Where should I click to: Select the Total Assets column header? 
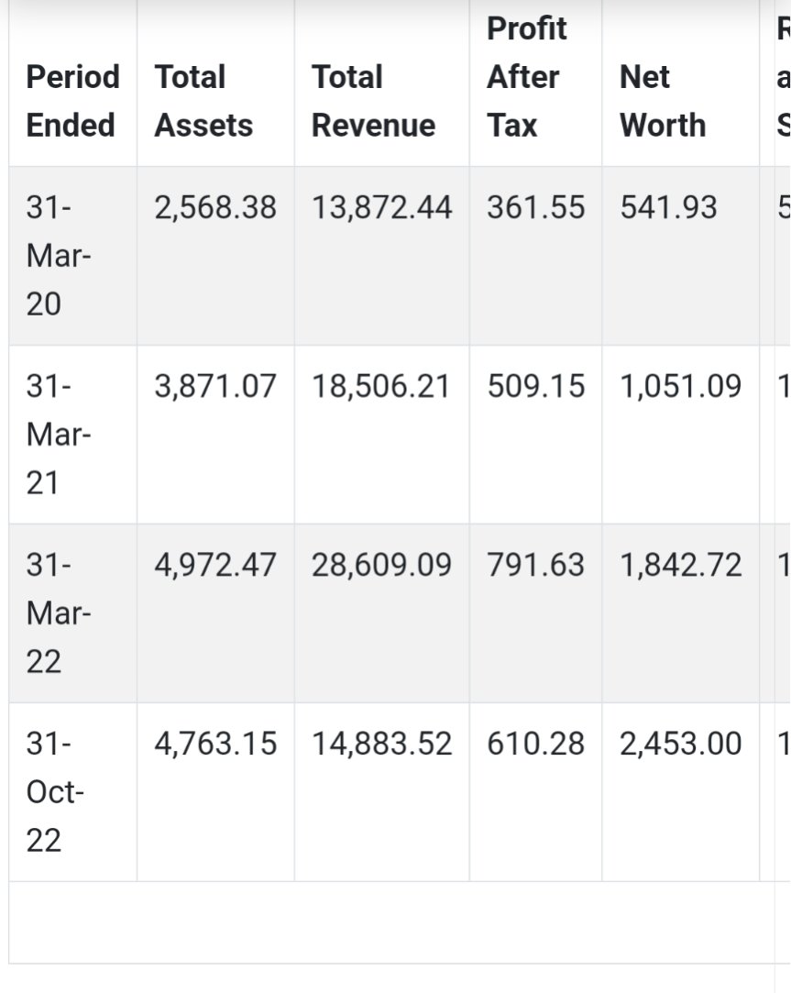click(x=203, y=101)
